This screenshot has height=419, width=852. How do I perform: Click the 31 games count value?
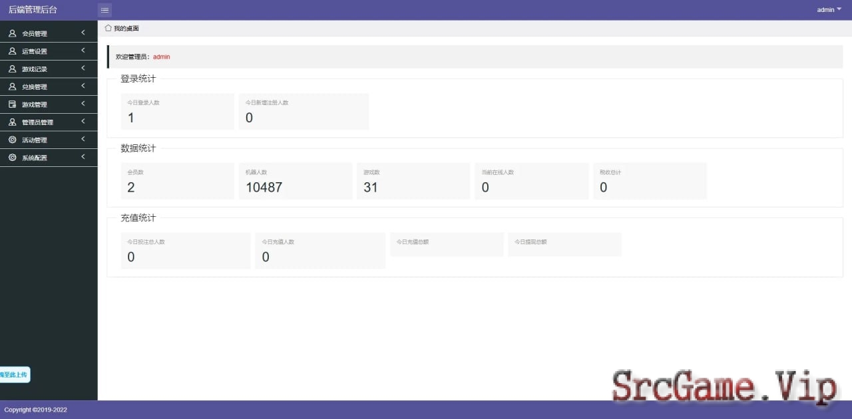371,187
